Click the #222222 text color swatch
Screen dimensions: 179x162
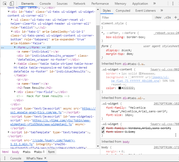pos(120,88)
